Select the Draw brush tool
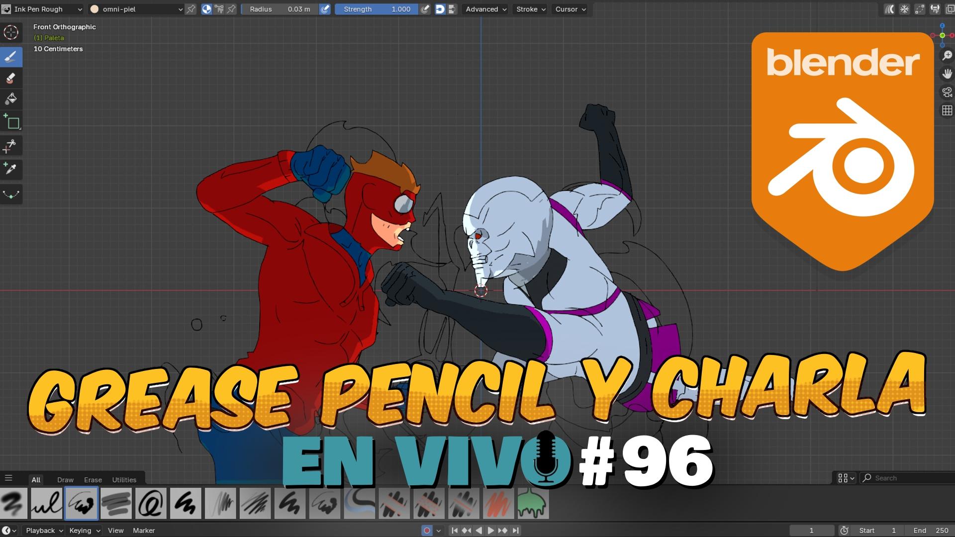This screenshot has height=537, width=955. point(11,57)
